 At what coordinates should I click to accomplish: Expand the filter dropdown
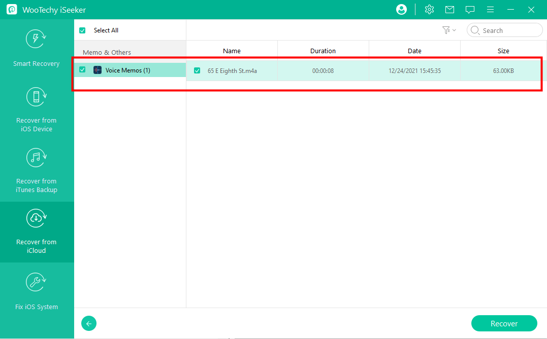coord(448,30)
